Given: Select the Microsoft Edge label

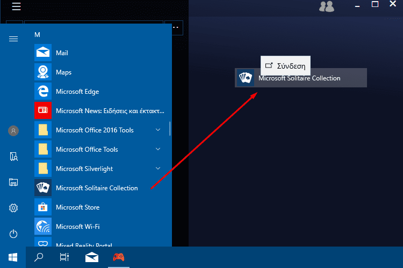Looking at the screenshot, I should (77, 92).
